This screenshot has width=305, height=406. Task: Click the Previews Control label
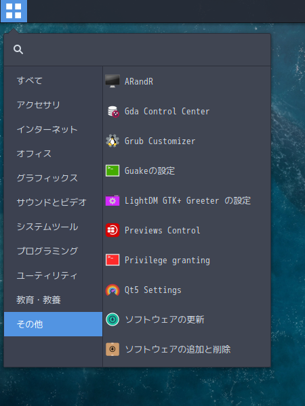[x=163, y=231]
